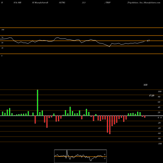Click the MR axis label 40
Screen dimensions: 163x163
point(159,107)
